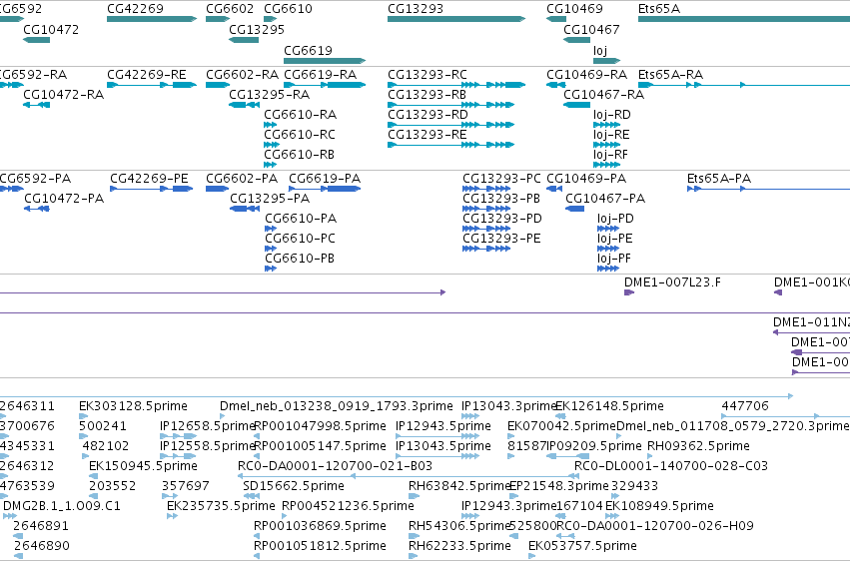Click the CG13295-RA transcript label
The image size is (850, 561).
click(269, 94)
